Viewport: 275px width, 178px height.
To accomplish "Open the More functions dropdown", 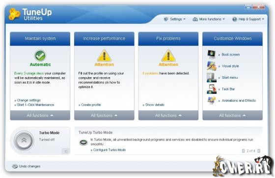I will point(208,19).
